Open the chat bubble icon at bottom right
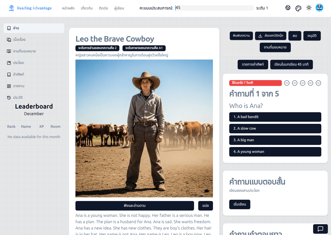331x235 pixels. [320, 229]
